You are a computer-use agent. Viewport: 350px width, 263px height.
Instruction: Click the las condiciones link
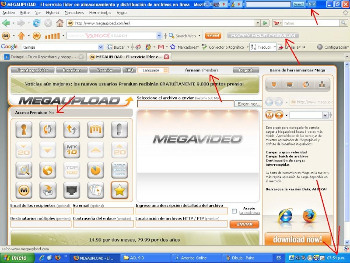[x=249, y=213]
